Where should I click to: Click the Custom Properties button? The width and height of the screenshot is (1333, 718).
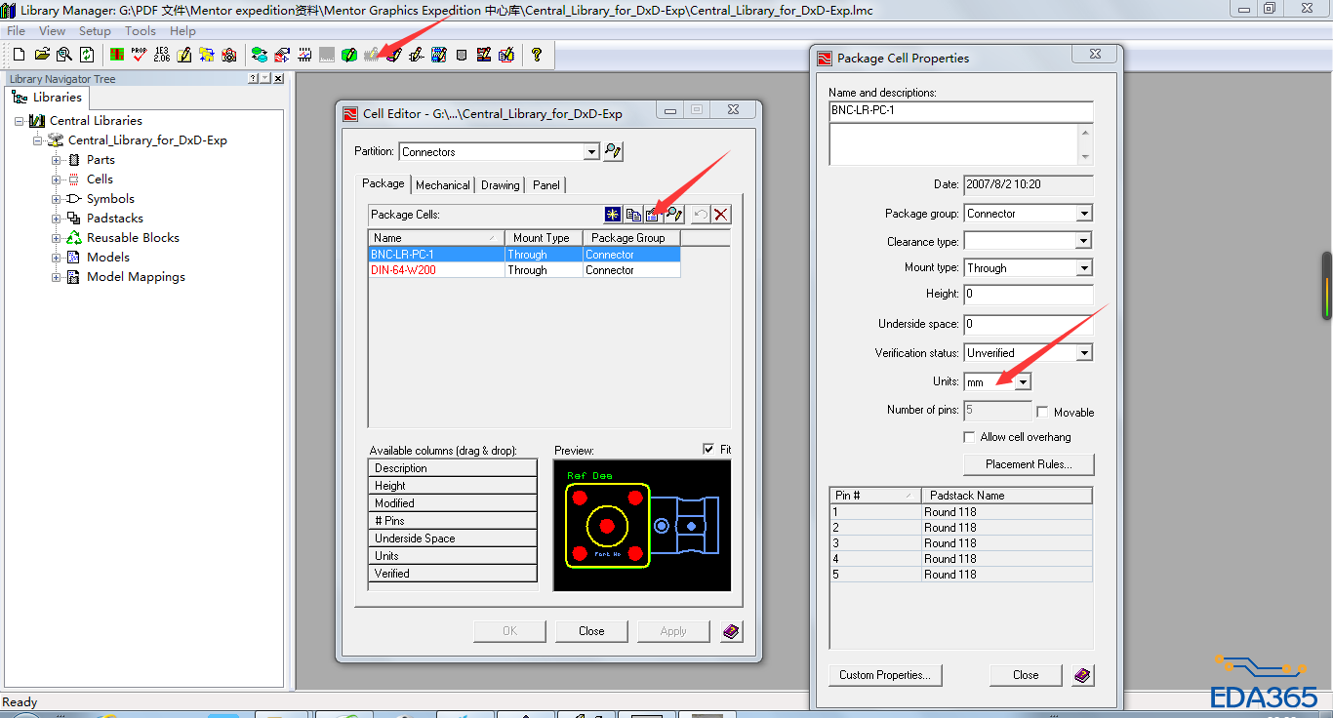[x=885, y=675]
